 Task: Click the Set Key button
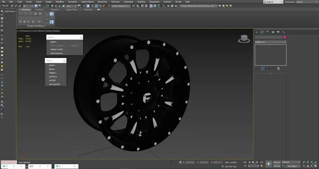277,166
